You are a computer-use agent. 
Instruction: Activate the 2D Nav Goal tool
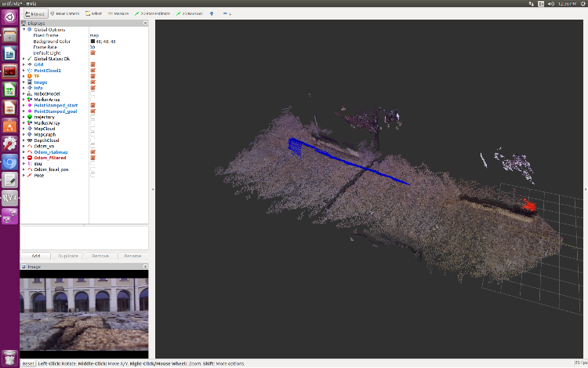(x=188, y=13)
